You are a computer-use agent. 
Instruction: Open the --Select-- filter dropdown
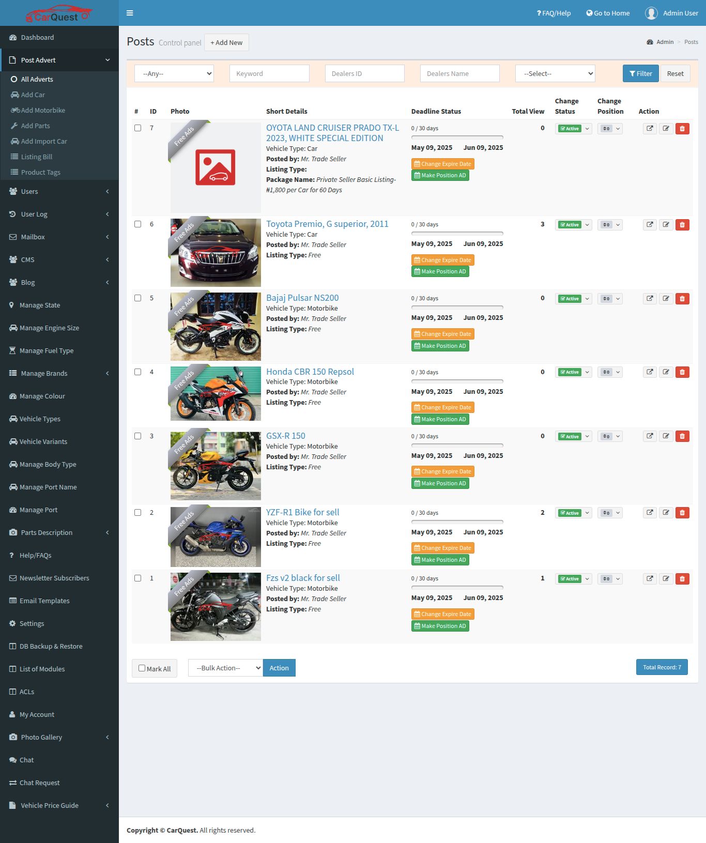click(555, 73)
